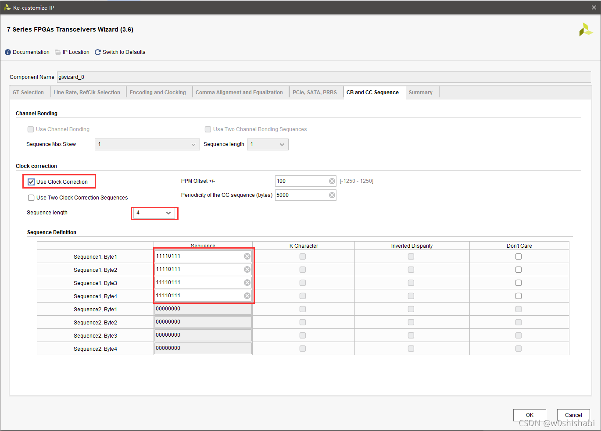Check Don't Care for Sequence1 Byte3
Screen dimensions: 601x431
tap(519, 283)
